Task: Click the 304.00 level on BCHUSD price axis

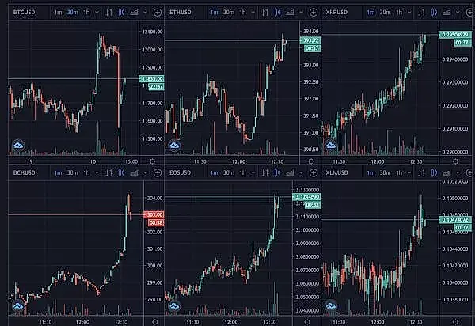Action: [x=155, y=199]
